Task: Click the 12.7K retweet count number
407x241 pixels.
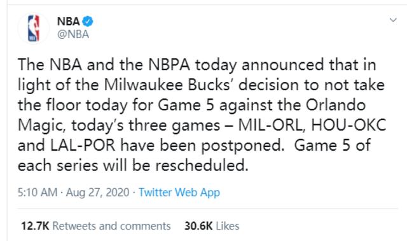Action: [x=35, y=226]
